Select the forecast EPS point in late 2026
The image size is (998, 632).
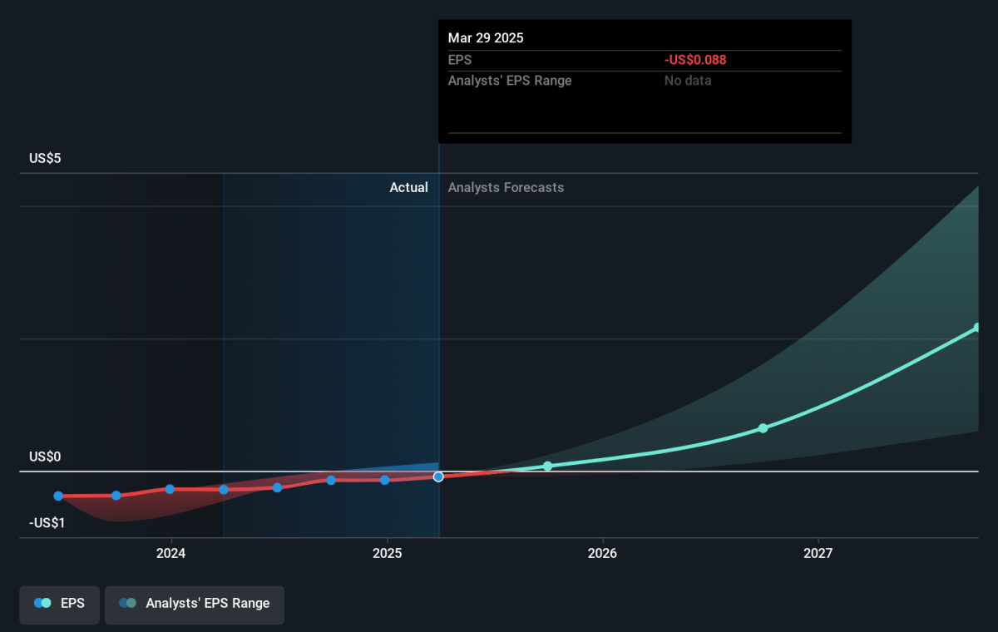[x=763, y=428]
